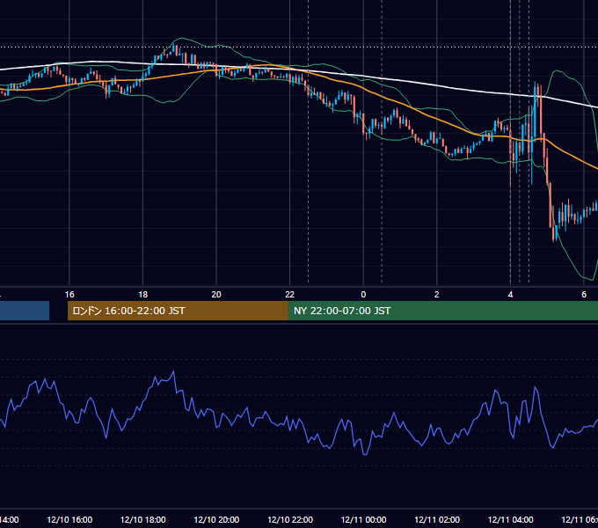Click the 0 hour label on the chart axis
The height and width of the screenshot is (528, 598).
coord(363,295)
